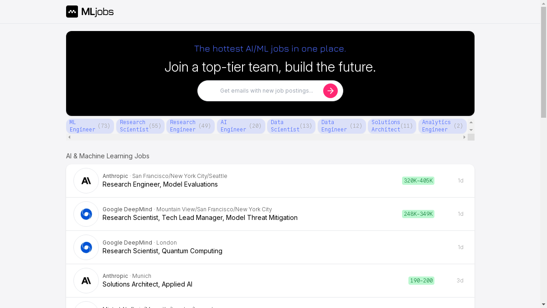
Task: Filter by Research Scientist category
Action: point(140,126)
